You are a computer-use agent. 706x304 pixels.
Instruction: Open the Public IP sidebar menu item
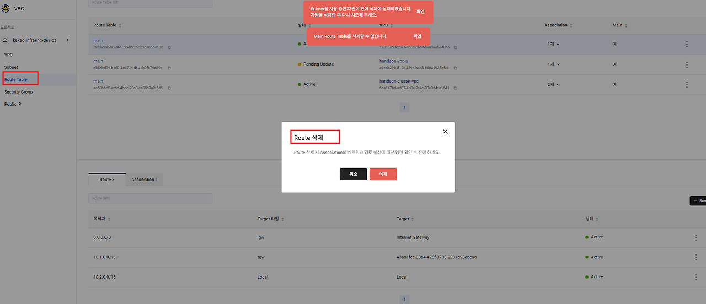[13, 104]
